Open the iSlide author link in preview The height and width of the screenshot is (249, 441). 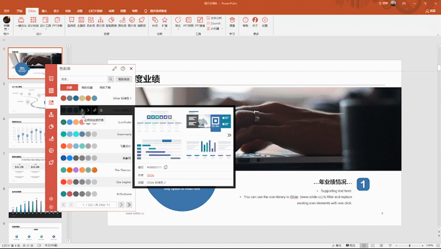point(150,175)
